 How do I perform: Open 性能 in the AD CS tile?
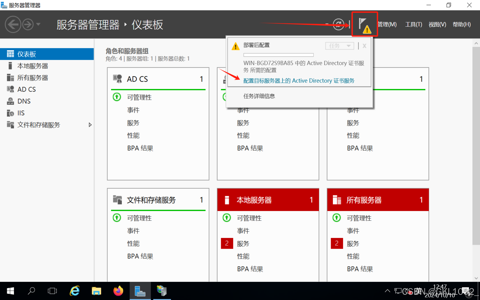pos(133,135)
